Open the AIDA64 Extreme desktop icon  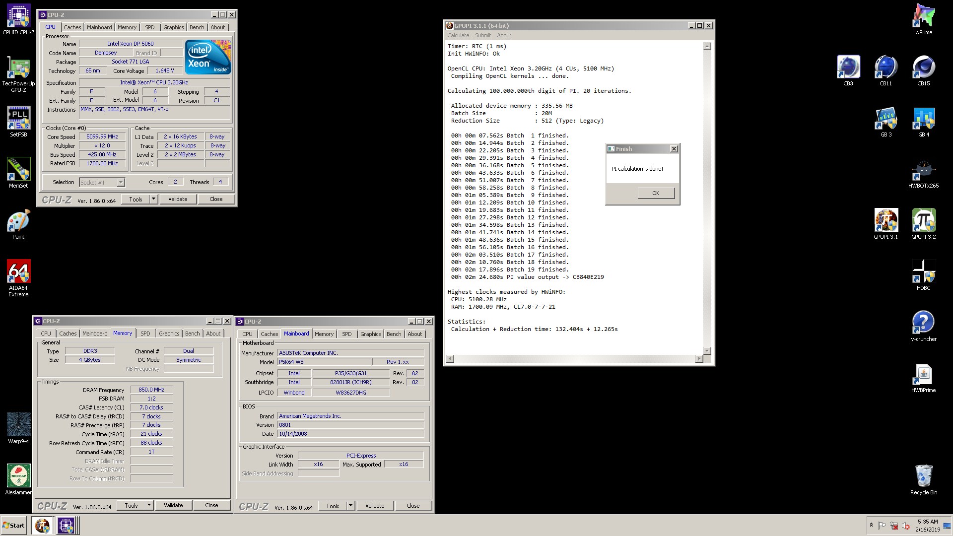tap(18, 278)
